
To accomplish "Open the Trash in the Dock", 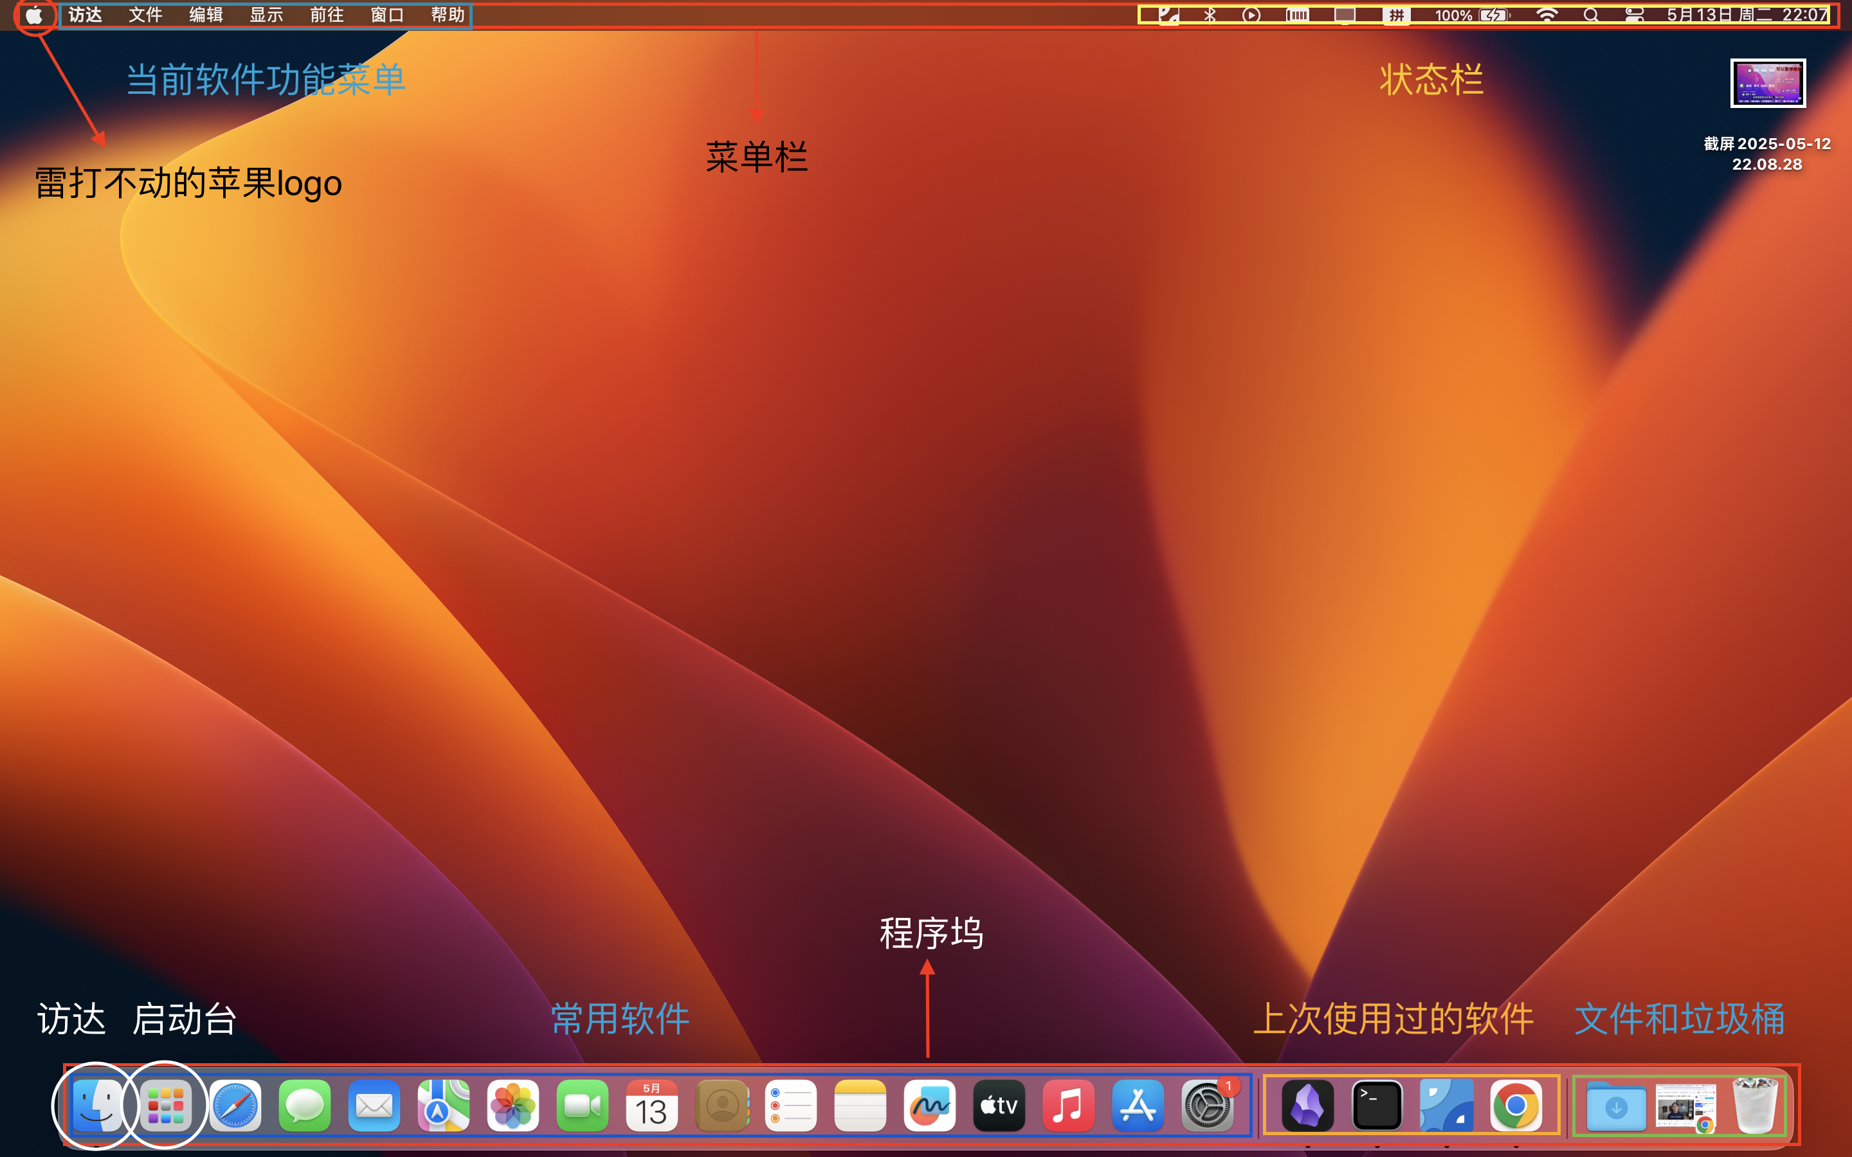I will (x=1756, y=1106).
